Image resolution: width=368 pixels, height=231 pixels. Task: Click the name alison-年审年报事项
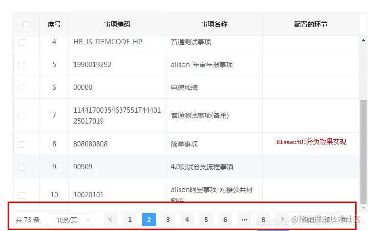tap(202, 65)
